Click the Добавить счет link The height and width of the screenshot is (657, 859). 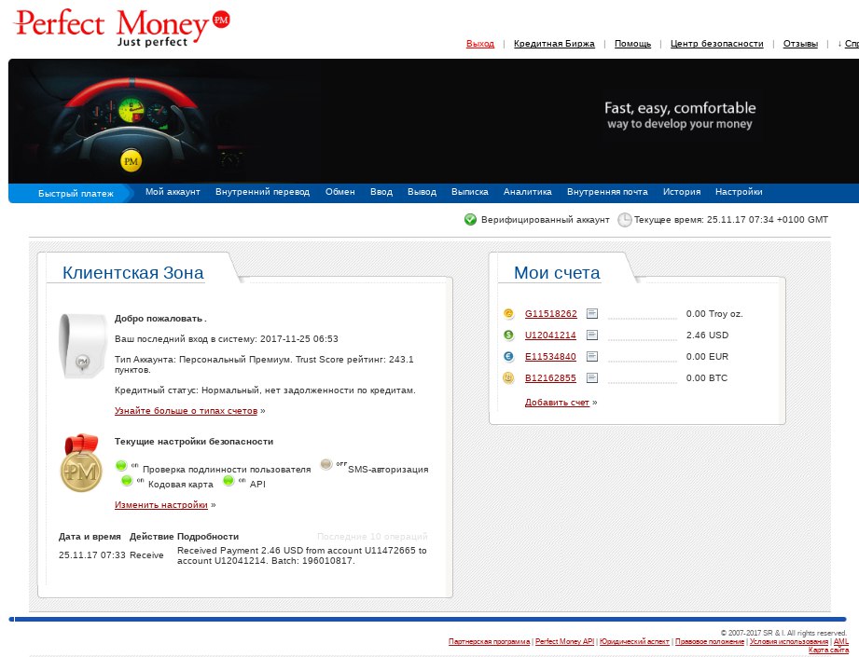[557, 403]
